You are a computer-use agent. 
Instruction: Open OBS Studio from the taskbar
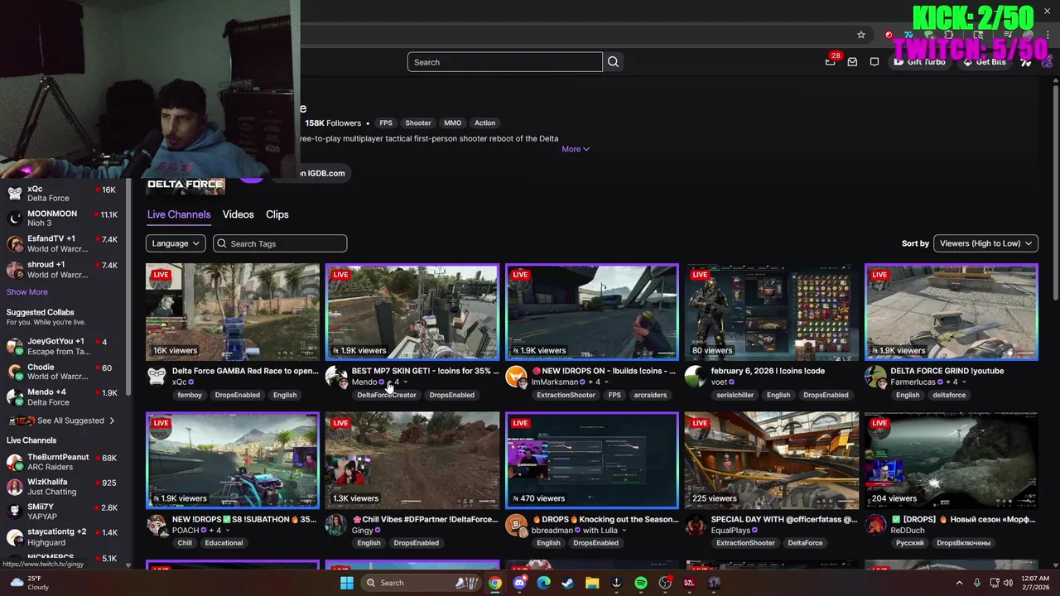665,583
